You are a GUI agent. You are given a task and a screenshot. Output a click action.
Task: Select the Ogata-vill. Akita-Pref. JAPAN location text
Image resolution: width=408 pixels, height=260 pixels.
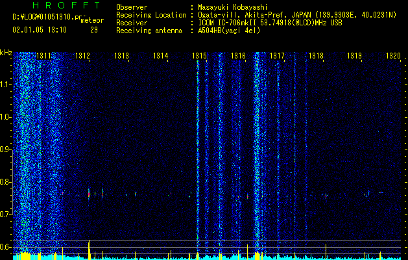pos(297,16)
